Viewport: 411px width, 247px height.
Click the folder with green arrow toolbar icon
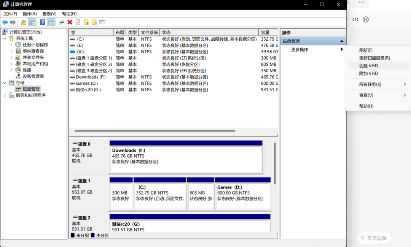point(86,22)
